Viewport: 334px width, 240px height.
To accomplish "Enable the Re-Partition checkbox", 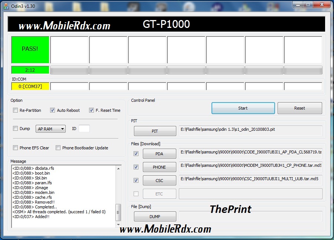I will tap(15, 110).
